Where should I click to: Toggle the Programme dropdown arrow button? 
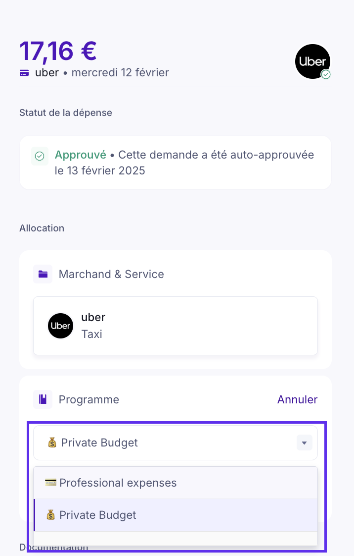click(x=304, y=443)
